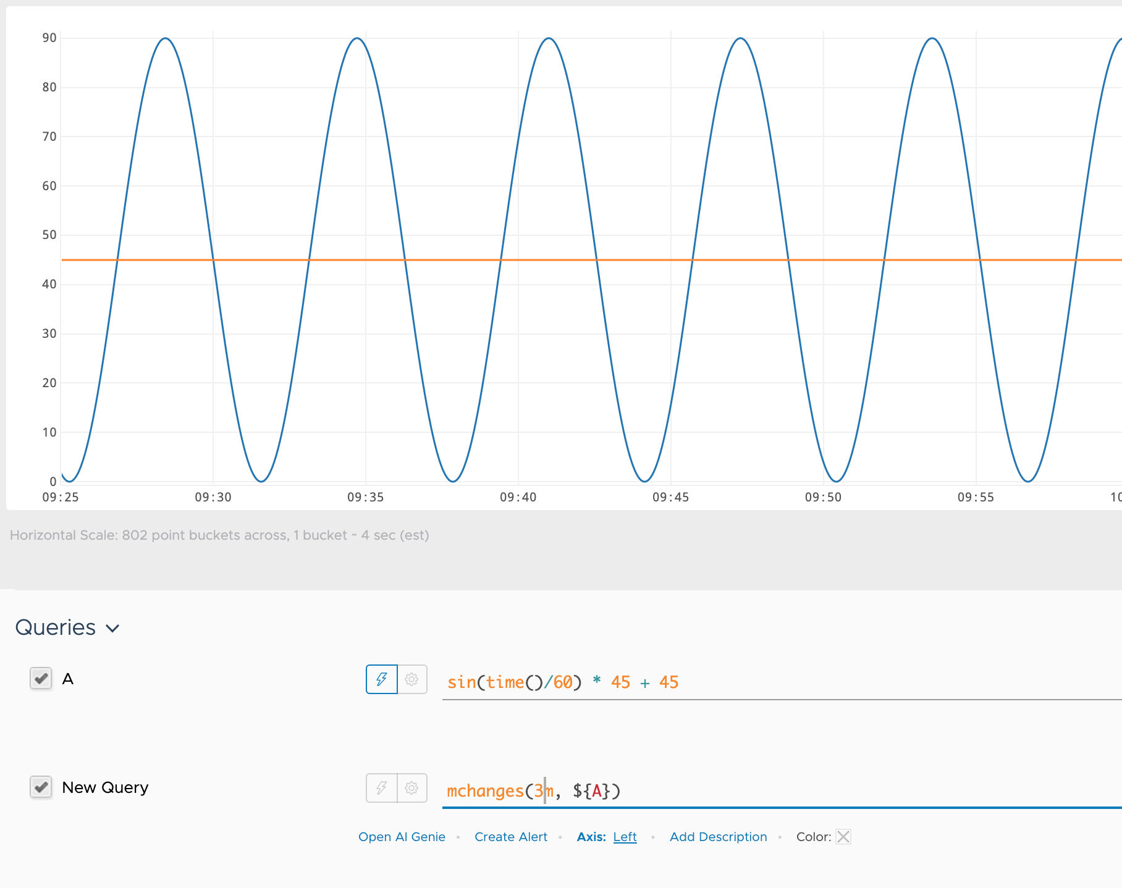Click the New Query name label
The height and width of the screenshot is (888, 1122).
[105, 788]
